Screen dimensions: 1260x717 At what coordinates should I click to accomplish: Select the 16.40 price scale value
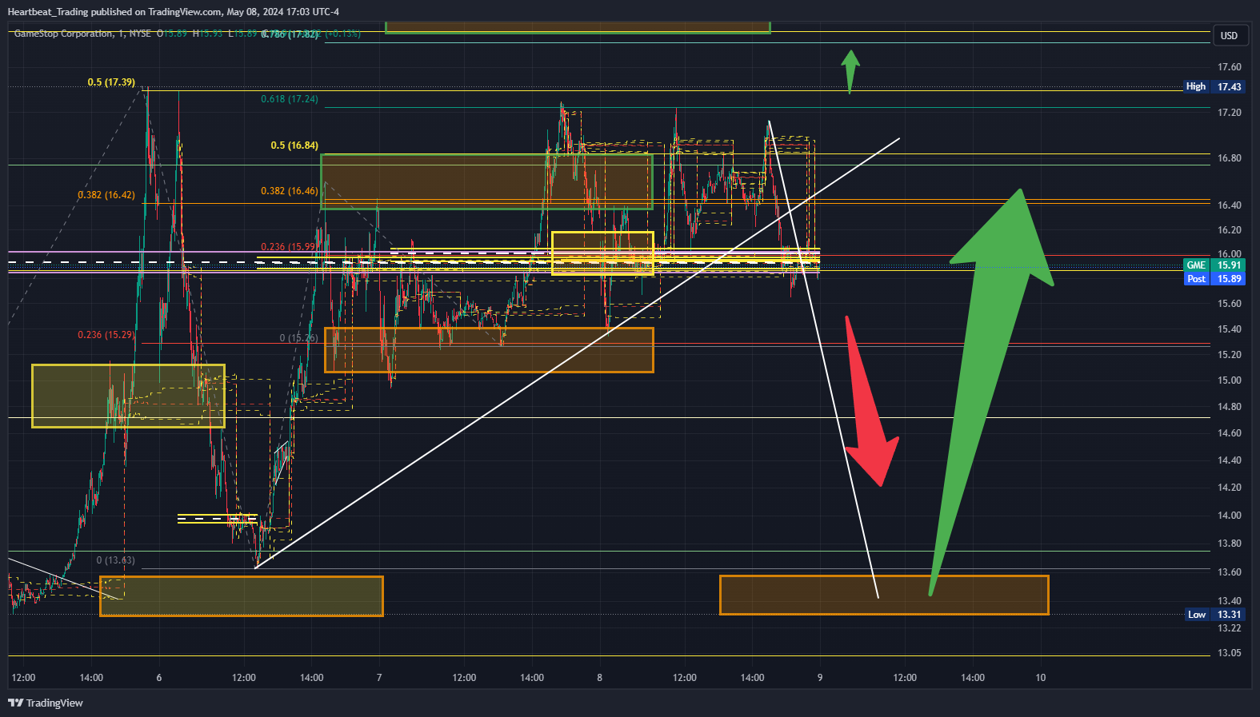point(1230,205)
